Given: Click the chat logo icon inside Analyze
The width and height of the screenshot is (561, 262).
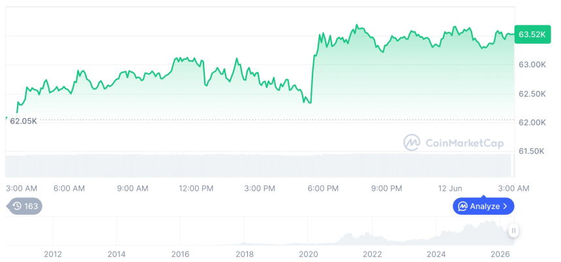Looking at the screenshot, I should [x=463, y=206].
